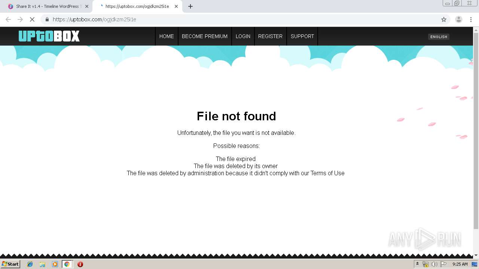This screenshot has height=269, width=479.
Task: Go back to previous page
Action: 8,19
